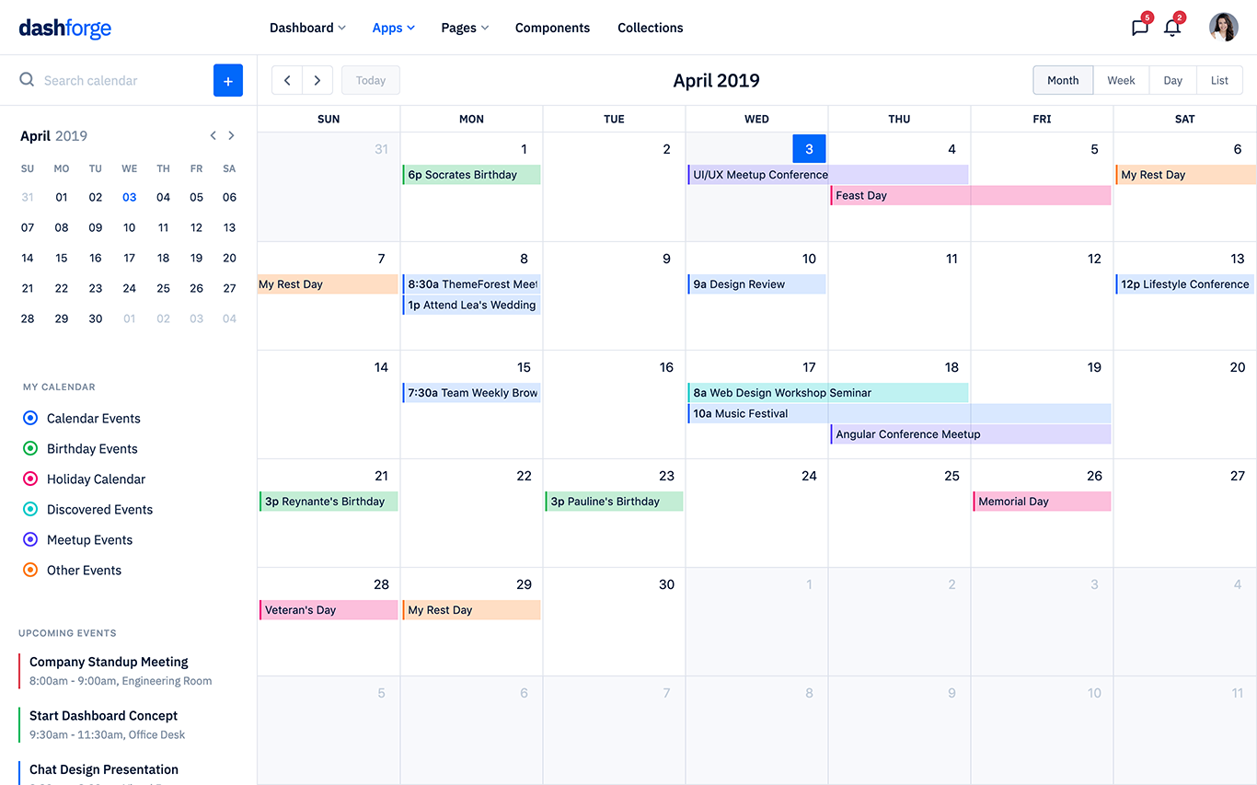Go to next month in main calendar
This screenshot has width=1257, height=785.
point(317,80)
